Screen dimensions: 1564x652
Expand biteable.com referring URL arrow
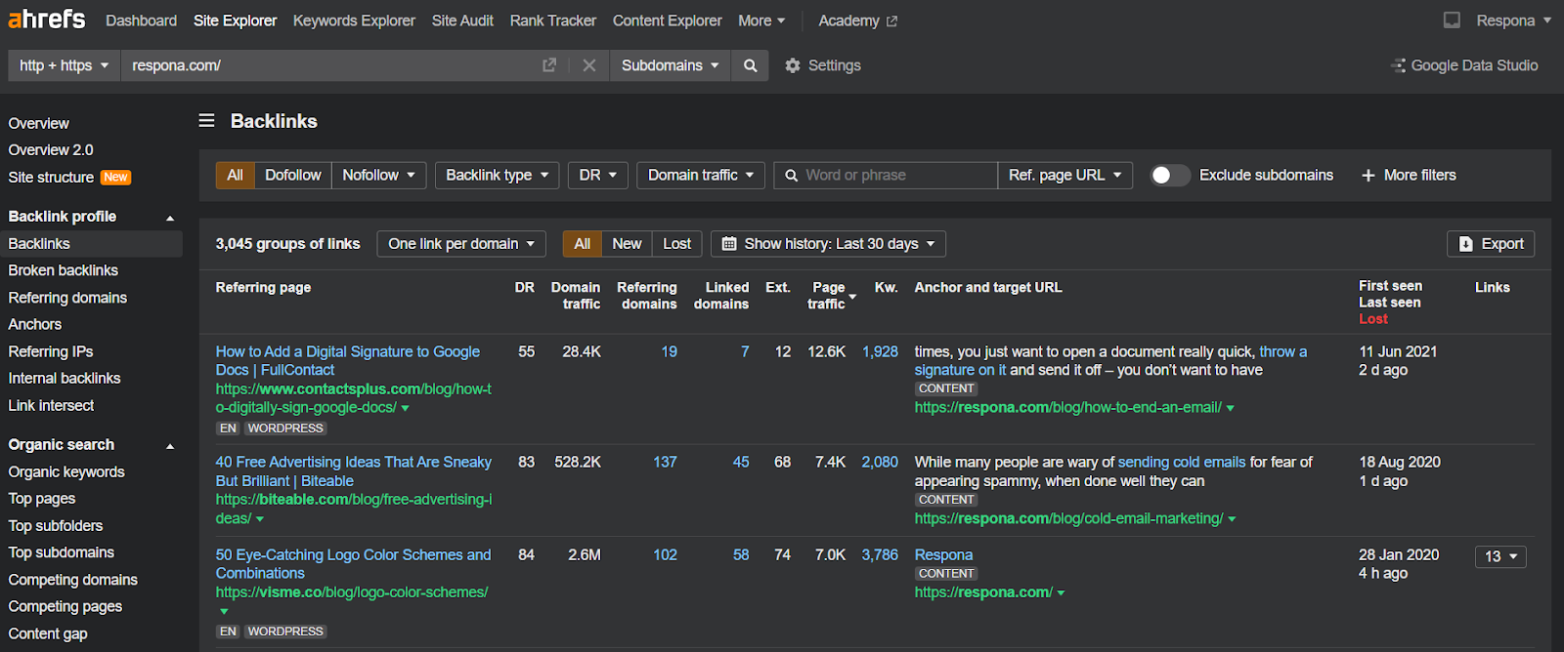pyautogui.click(x=259, y=519)
